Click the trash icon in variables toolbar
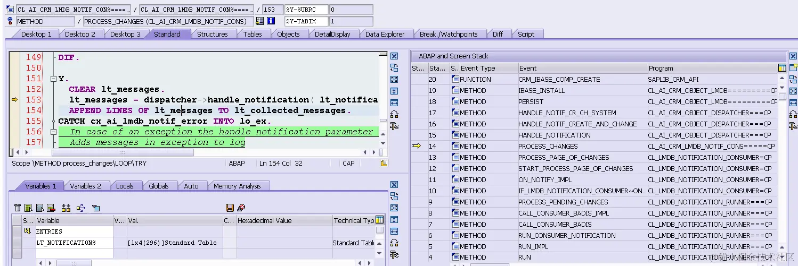Screen dimensions: 798x266 [x=18, y=208]
